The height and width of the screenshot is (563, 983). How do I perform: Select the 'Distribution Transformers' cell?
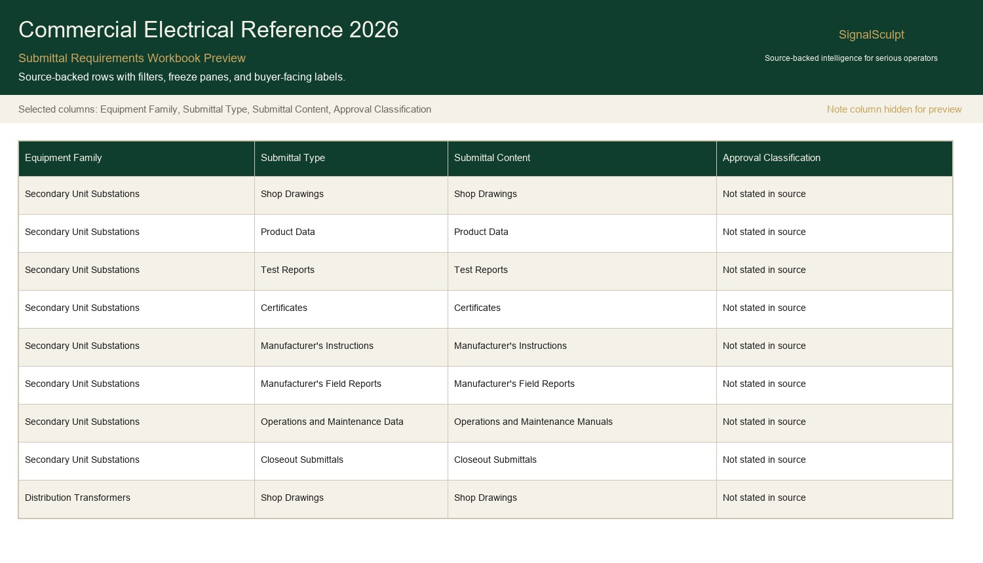(x=136, y=499)
